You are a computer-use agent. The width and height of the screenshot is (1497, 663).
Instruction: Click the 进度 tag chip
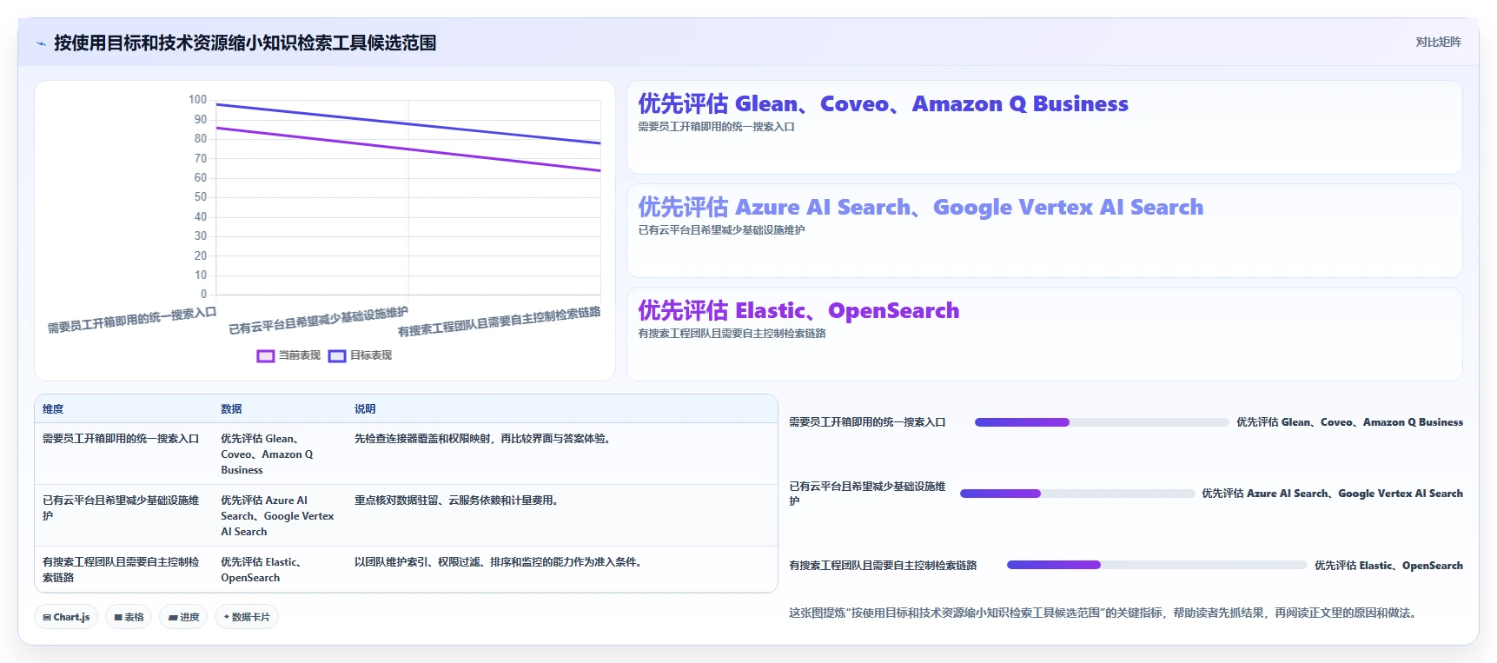coord(183,617)
